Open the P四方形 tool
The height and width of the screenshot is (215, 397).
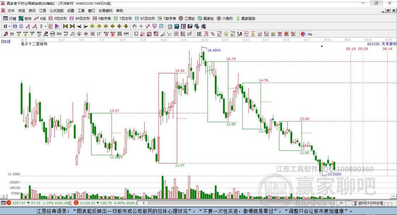coord(58,19)
